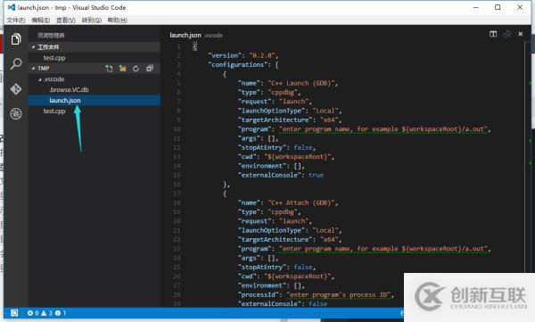Click New File icon in TMP header
This screenshot has width=535, height=322.
[109, 69]
